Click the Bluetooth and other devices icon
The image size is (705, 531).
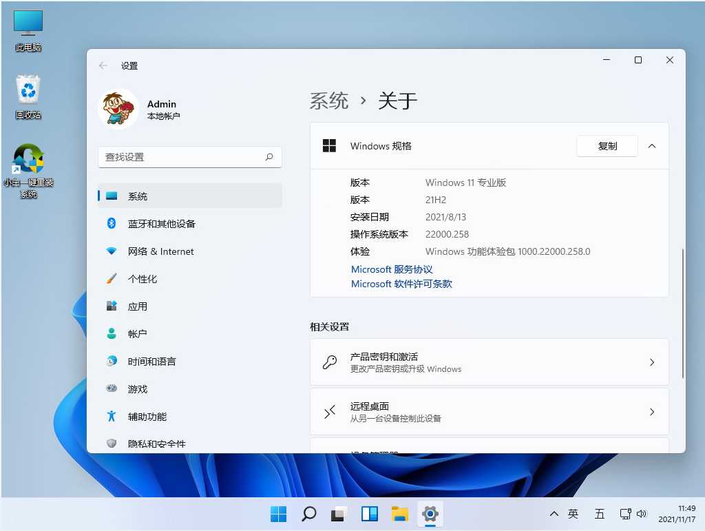tap(112, 223)
